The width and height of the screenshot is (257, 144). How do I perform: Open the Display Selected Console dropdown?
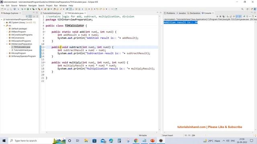tap(250, 16)
